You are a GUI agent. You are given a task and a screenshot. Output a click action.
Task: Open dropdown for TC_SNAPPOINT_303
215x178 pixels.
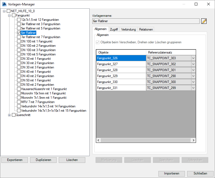click(x=193, y=58)
